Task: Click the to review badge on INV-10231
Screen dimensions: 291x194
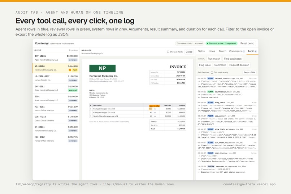Action: [x=73, y=60]
